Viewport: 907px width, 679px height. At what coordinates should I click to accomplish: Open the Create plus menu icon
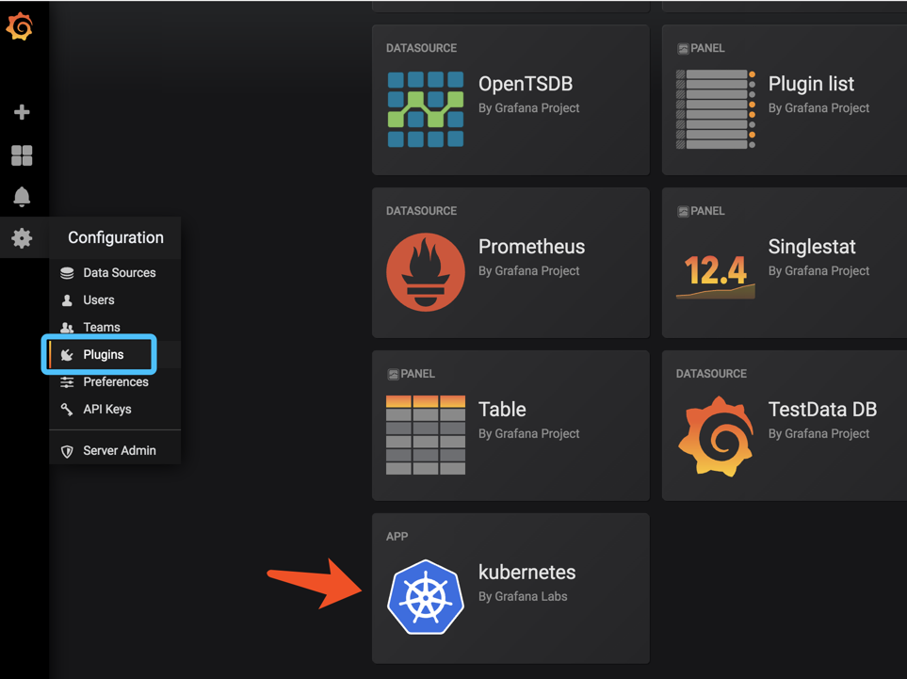[22, 112]
